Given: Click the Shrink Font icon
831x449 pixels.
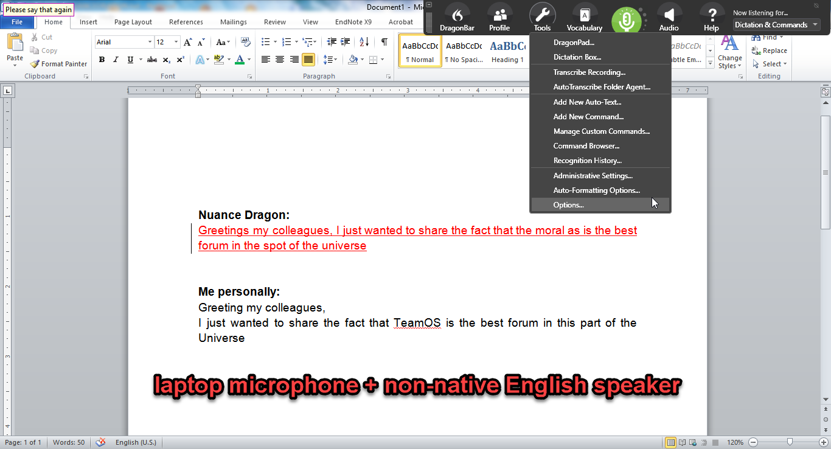Looking at the screenshot, I should 201,42.
